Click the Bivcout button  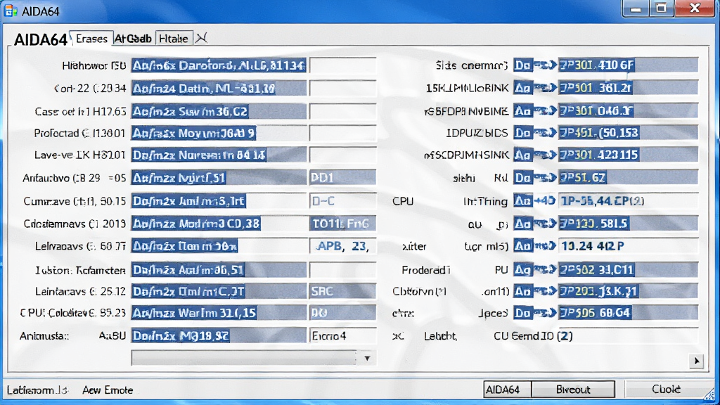point(573,390)
